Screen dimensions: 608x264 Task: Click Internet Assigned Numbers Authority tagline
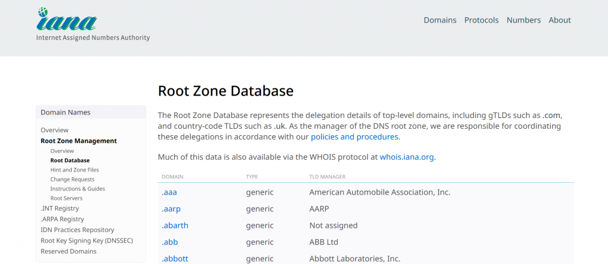point(93,38)
